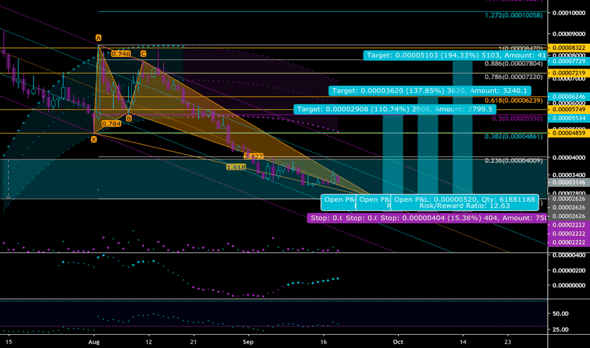Click the 0.00009000 price scale value
Viewport: 590px width, 348px height.
(569, 34)
